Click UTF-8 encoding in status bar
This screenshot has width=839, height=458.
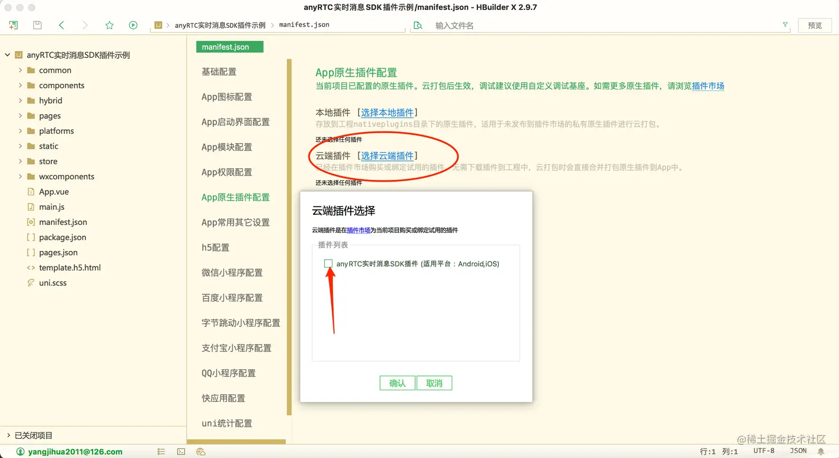point(764,451)
